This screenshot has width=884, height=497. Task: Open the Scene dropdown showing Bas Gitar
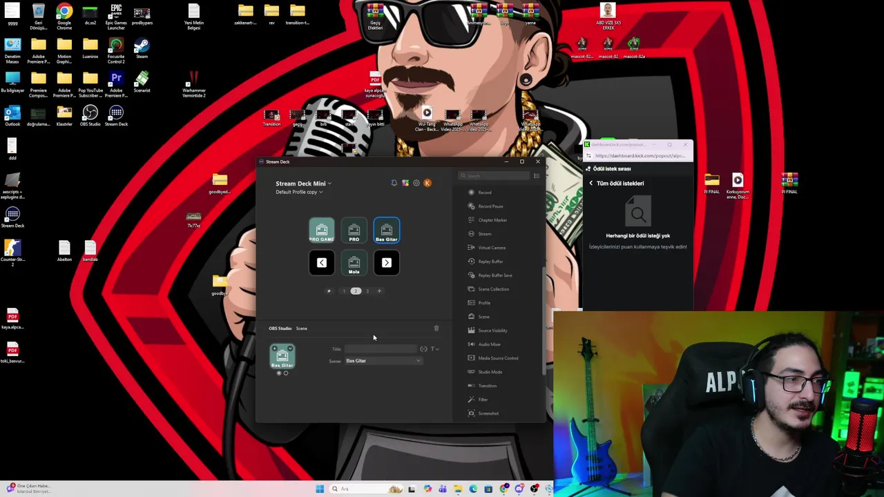pyautogui.click(x=383, y=361)
